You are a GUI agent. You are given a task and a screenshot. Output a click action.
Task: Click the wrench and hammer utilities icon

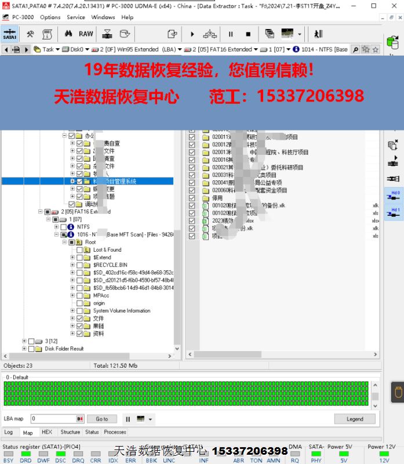point(30,34)
